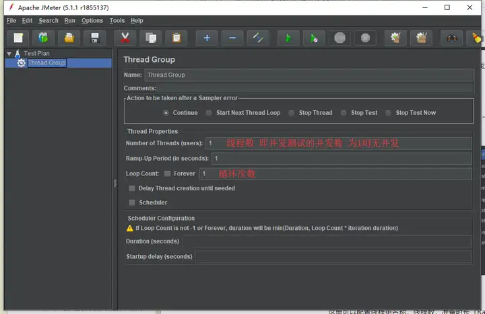
Task: Select Start Next Thread Loop option
Action: pyautogui.click(x=209, y=113)
